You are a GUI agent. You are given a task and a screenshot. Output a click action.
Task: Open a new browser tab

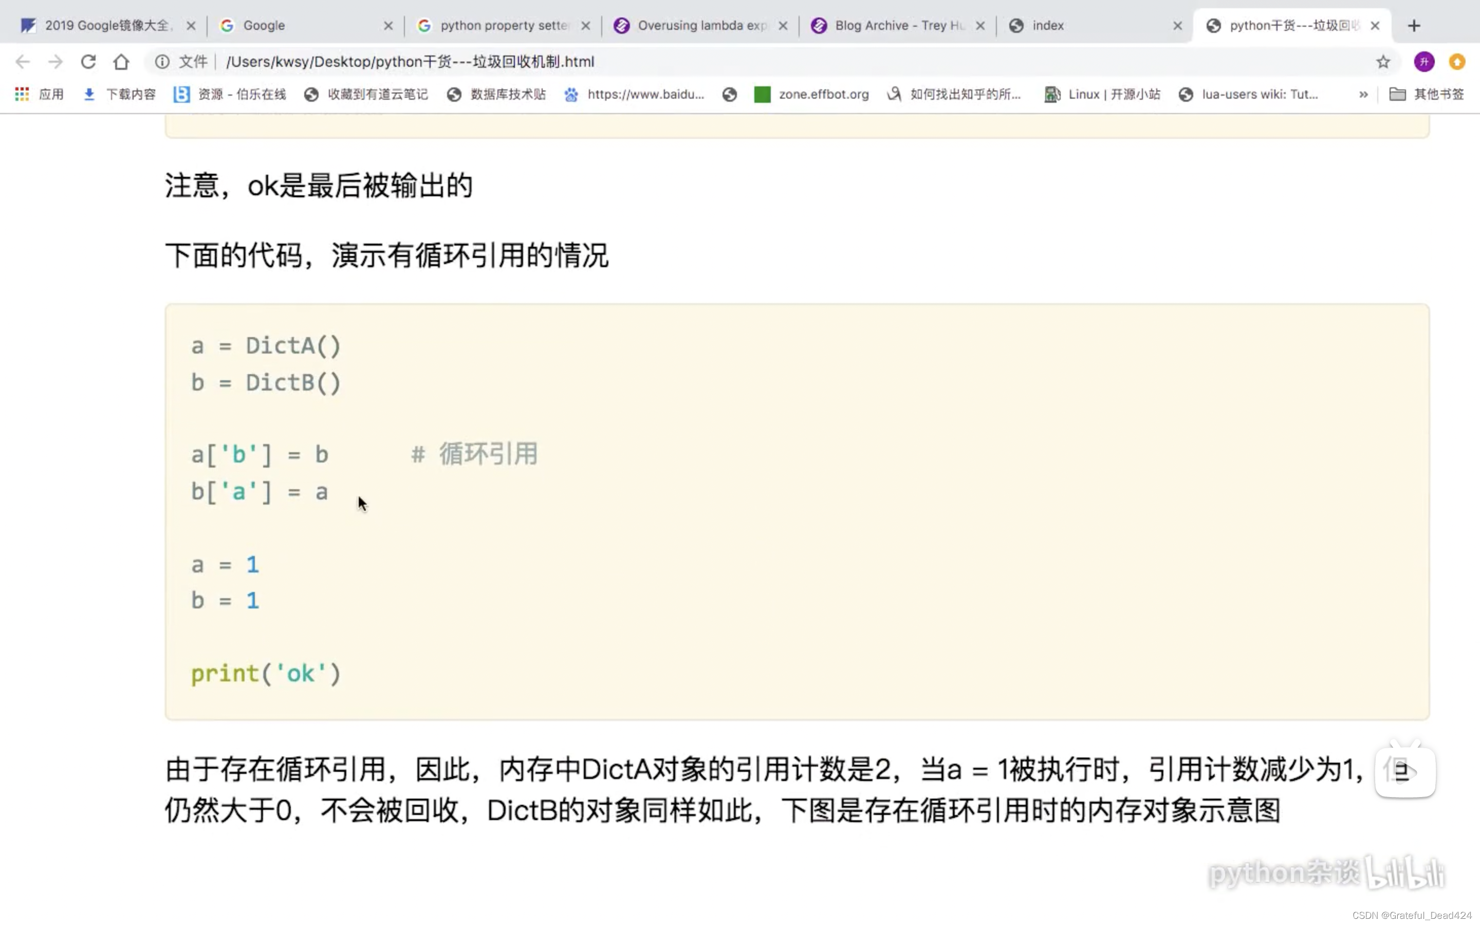tap(1413, 26)
